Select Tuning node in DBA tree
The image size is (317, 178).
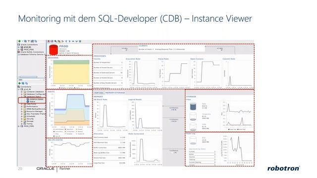[30, 124]
